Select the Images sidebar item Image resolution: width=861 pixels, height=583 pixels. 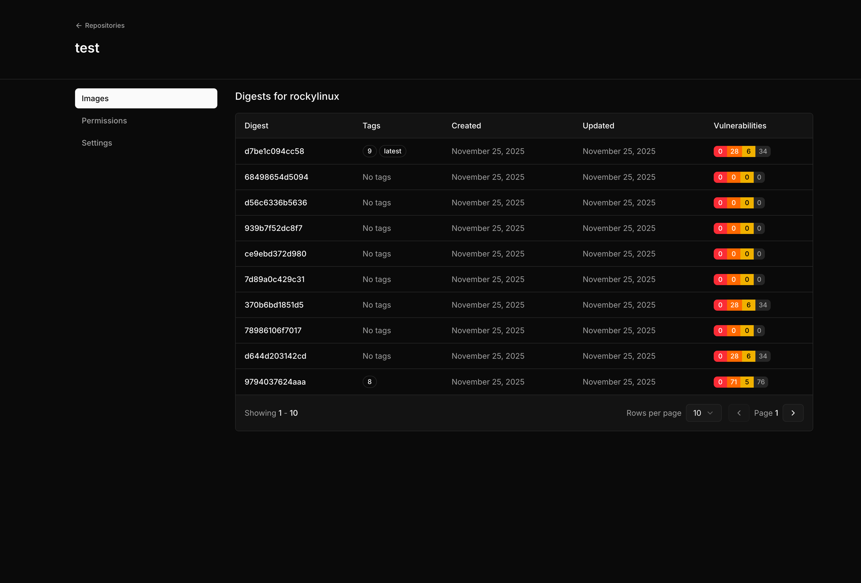click(x=95, y=98)
